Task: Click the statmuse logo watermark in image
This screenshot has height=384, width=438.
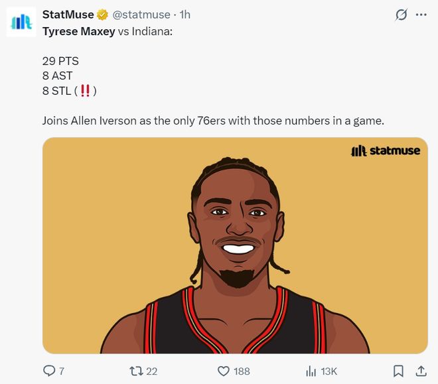Action: click(385, 151)
